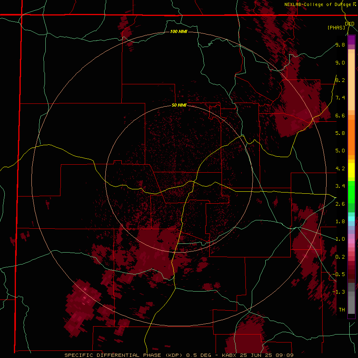Click the 7.4 value on the legend
358x358 pixels.
[340, 98]
